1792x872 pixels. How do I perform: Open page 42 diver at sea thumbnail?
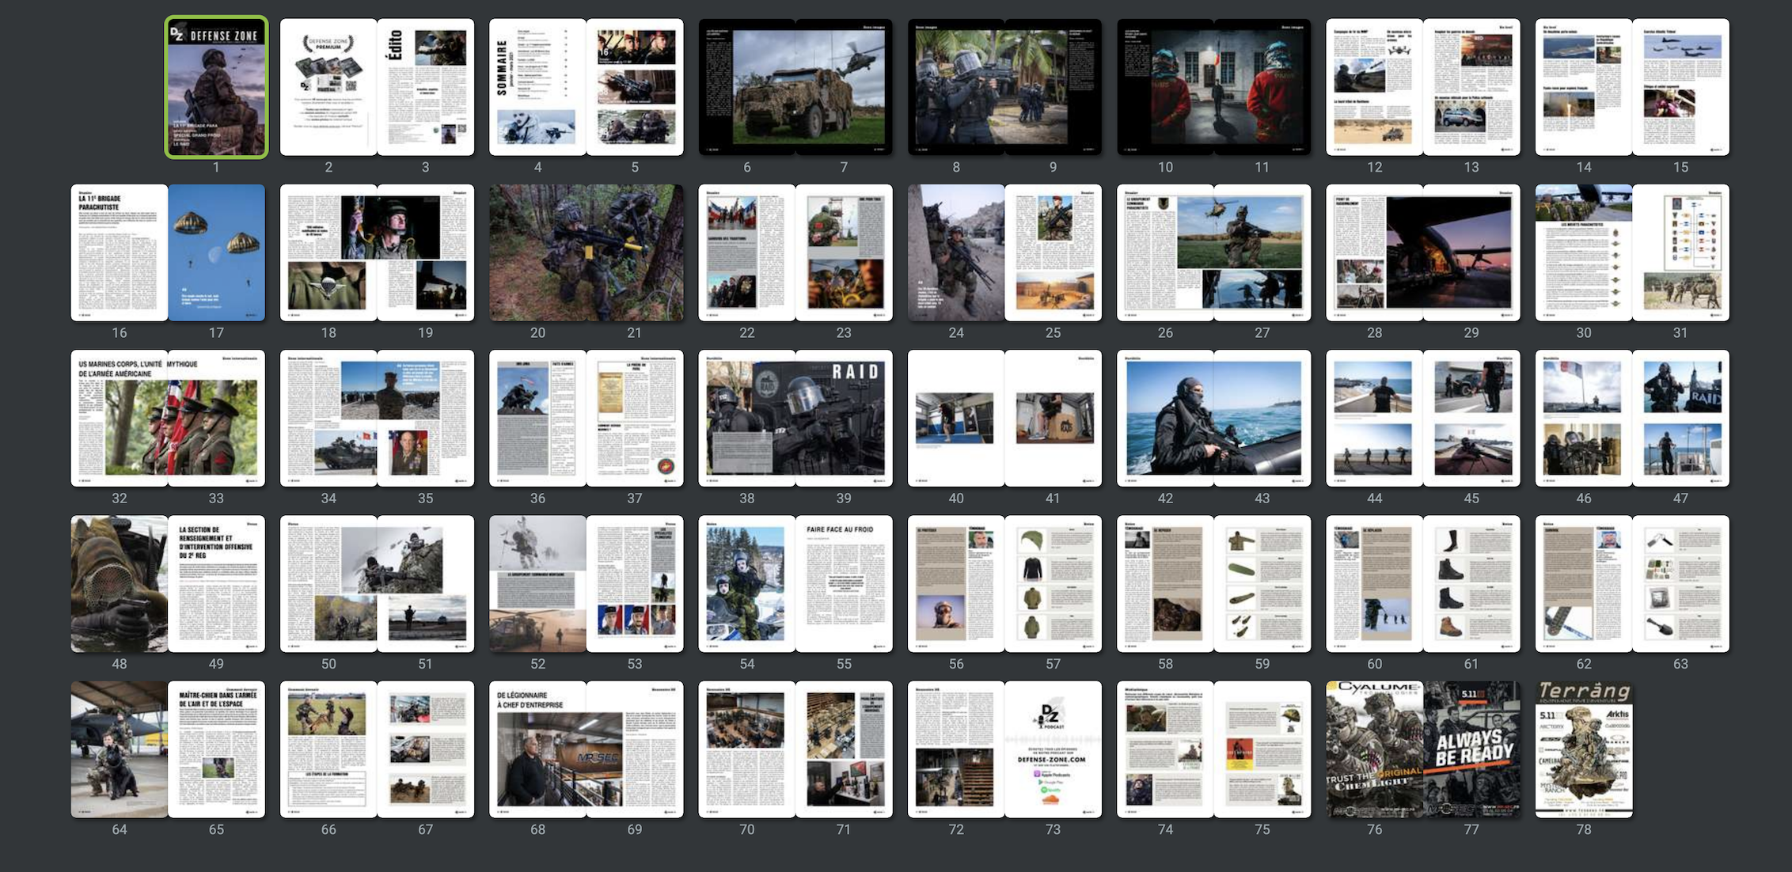(1165, 418)
